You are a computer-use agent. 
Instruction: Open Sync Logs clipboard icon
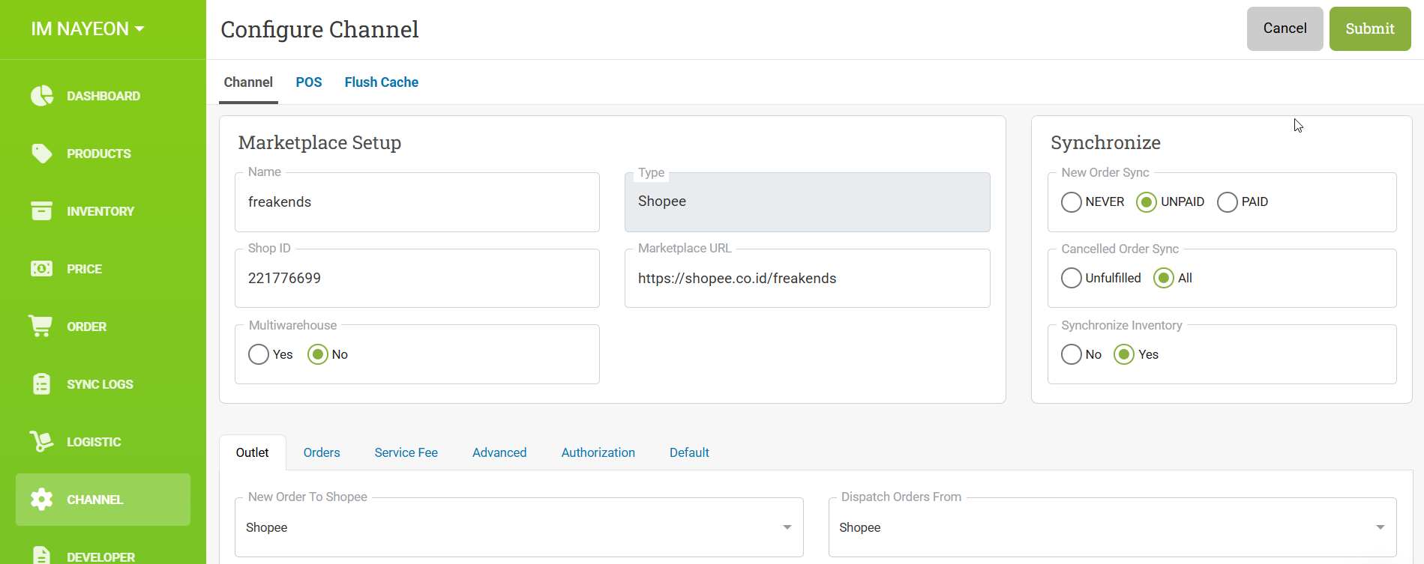click(42, 384)
